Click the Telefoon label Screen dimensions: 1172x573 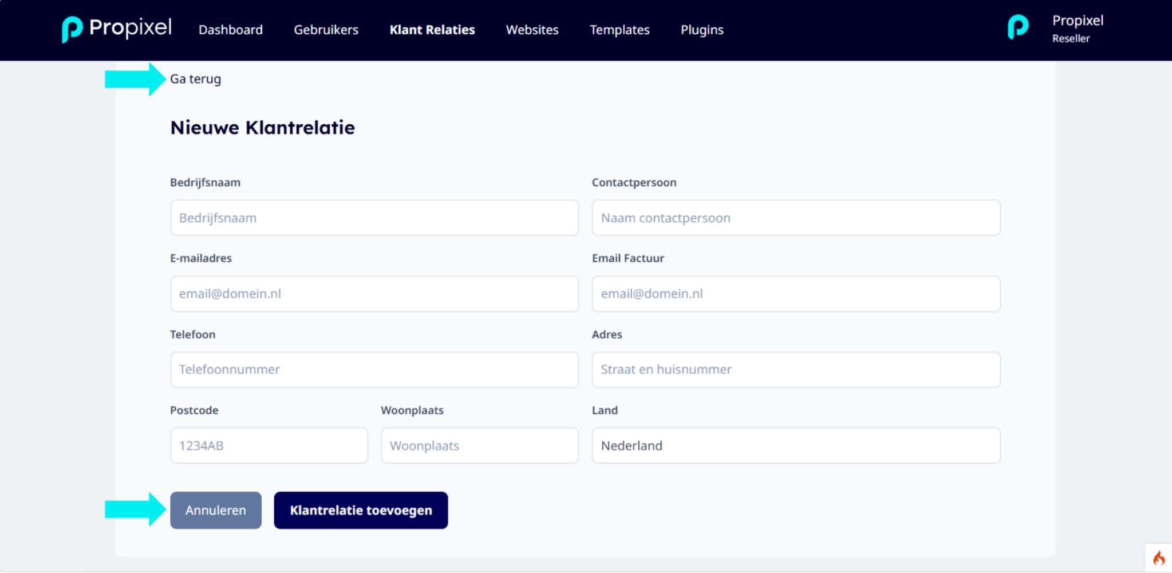coord(192,334)
